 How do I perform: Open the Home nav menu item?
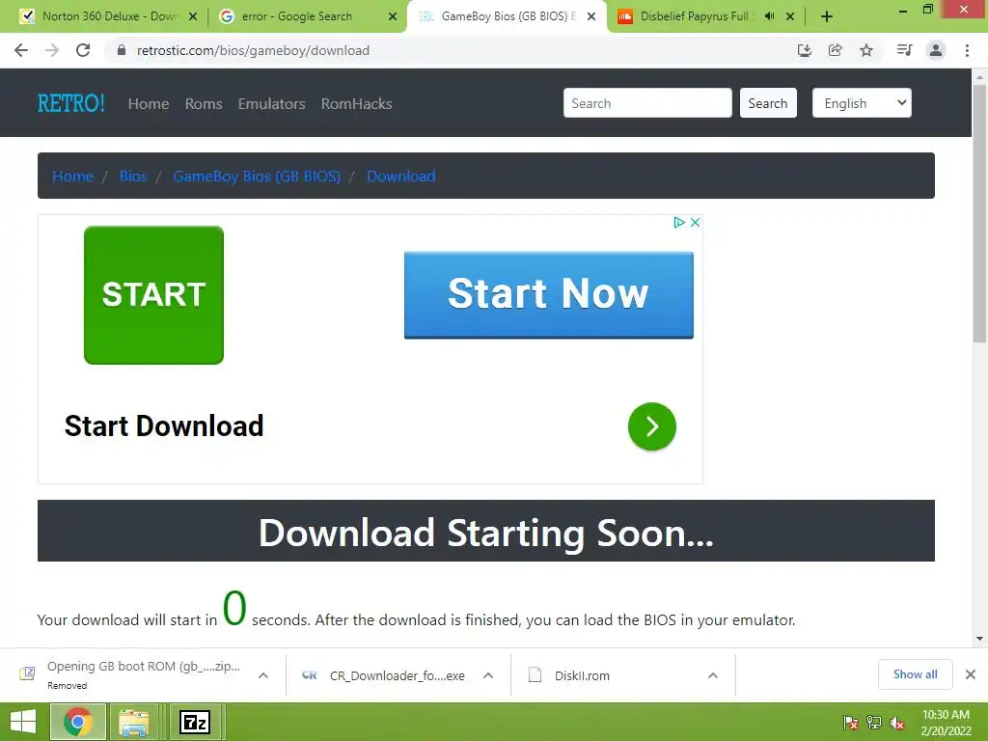coord(148,104)
